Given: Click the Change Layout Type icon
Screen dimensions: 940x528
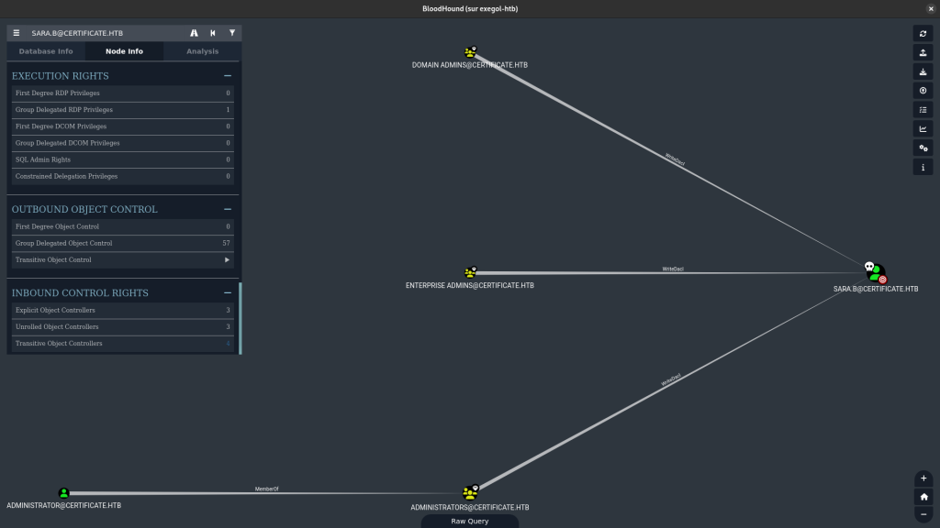Looking at the screenshot, I should tap(923, 110).
